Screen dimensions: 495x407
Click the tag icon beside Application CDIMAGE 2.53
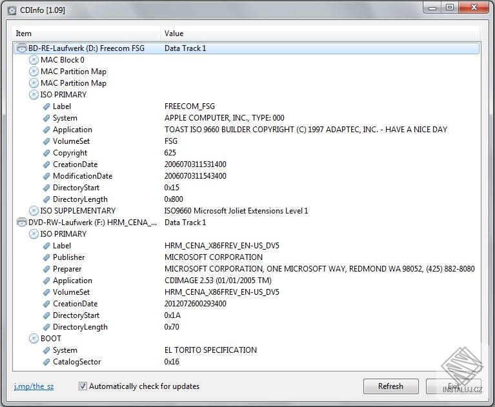tap(46, 281)
